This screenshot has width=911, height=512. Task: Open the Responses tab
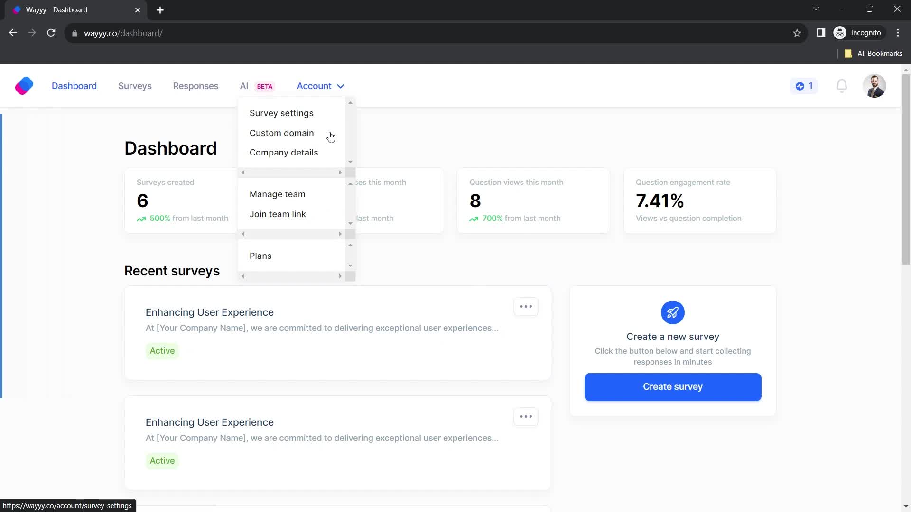195,86
